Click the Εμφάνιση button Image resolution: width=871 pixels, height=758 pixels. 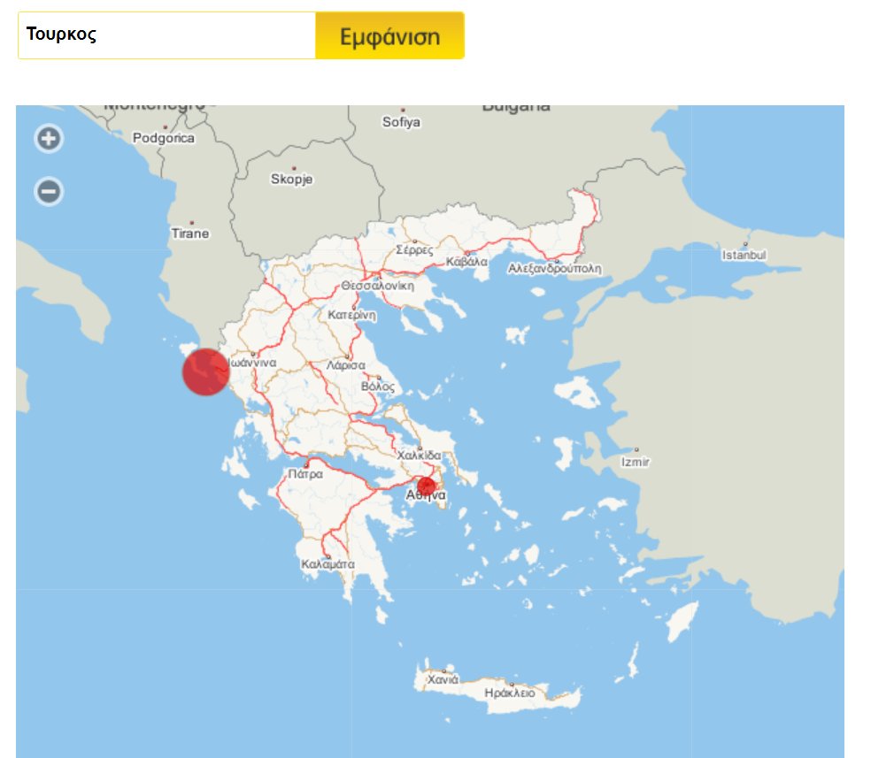(390, 35)
